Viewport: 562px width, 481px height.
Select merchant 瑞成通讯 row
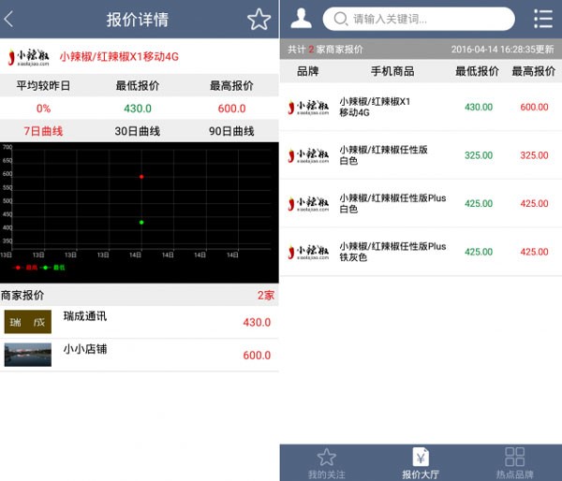click(x=140, y=322)
